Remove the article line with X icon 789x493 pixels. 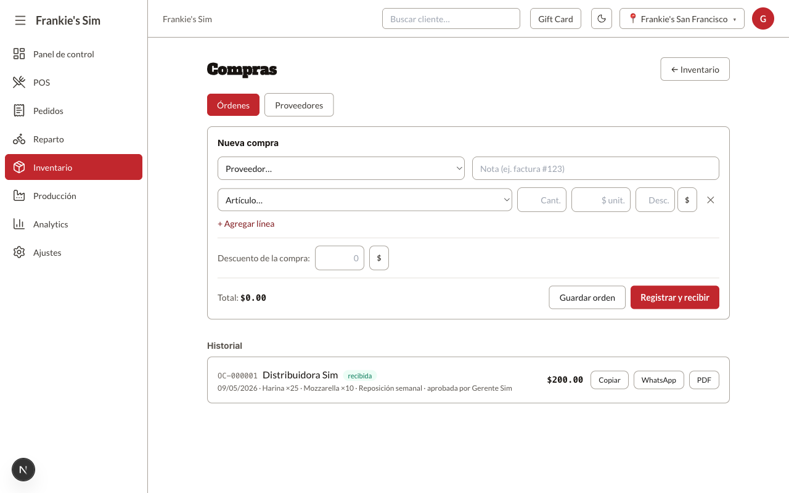[711, 200]
